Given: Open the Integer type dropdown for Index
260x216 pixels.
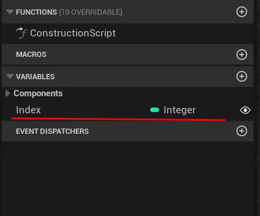Looking at the screenshot, I should click(179, 110).
